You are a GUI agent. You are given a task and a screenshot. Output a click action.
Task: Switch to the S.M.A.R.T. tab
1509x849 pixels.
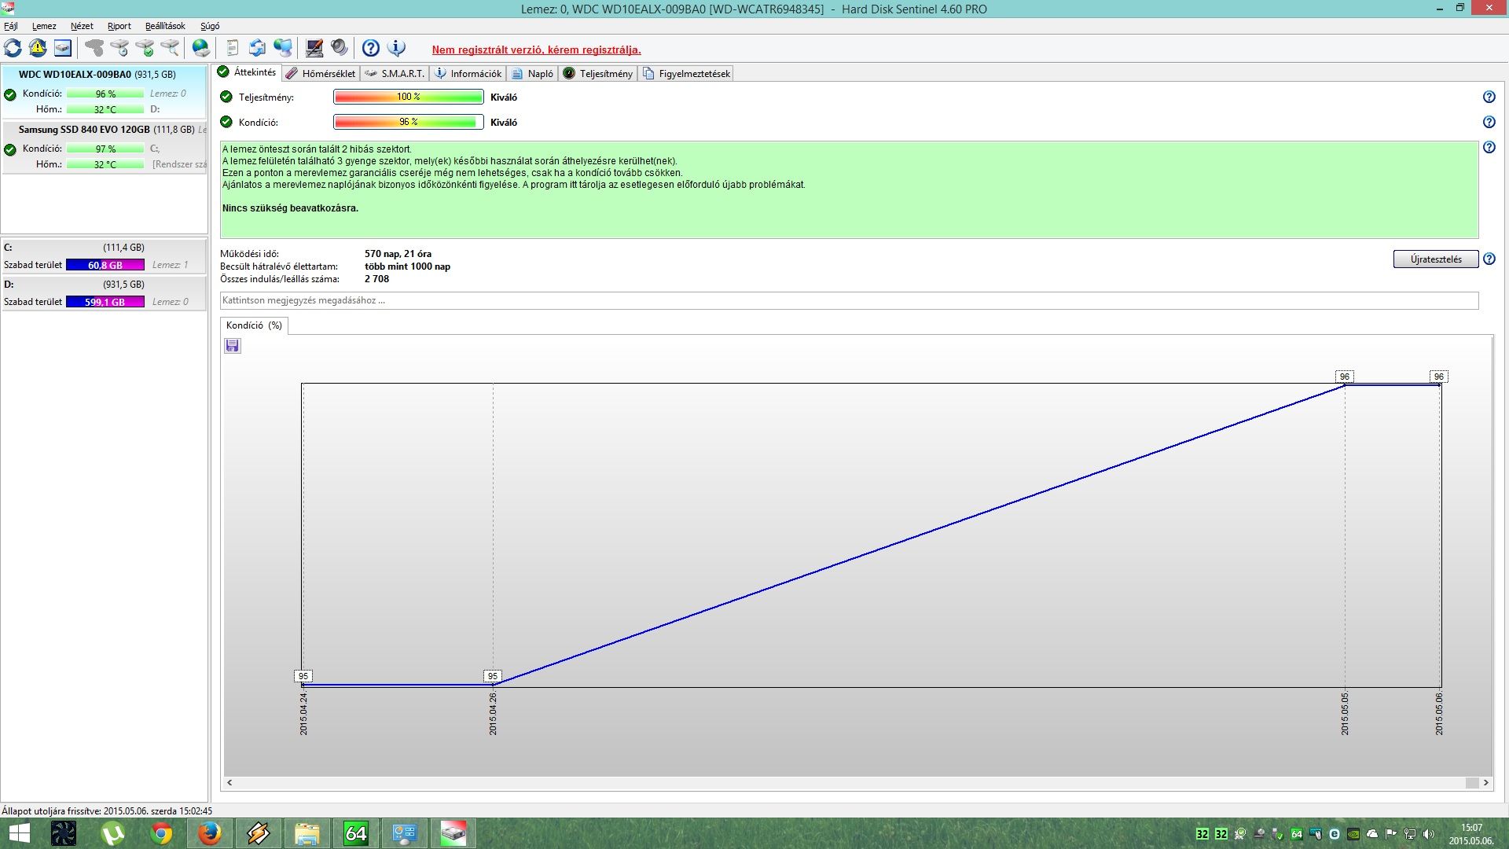pyautogui.click(x=395, y=74)
